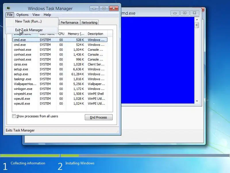Click the Exits Task Manager status text
This screenshot has width=230, height=173.
[x=20, y=130]
